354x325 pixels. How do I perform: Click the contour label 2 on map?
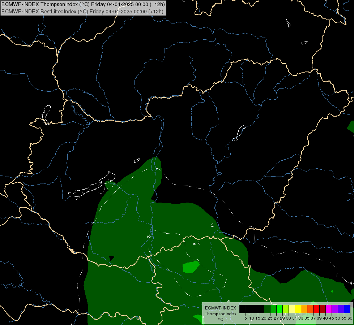click(148, 237)
